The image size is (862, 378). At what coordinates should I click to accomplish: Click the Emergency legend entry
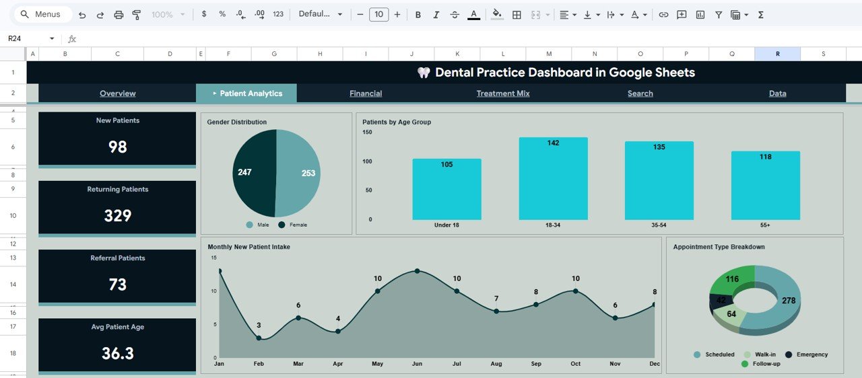pyautogui.click(x=806, y=354)
